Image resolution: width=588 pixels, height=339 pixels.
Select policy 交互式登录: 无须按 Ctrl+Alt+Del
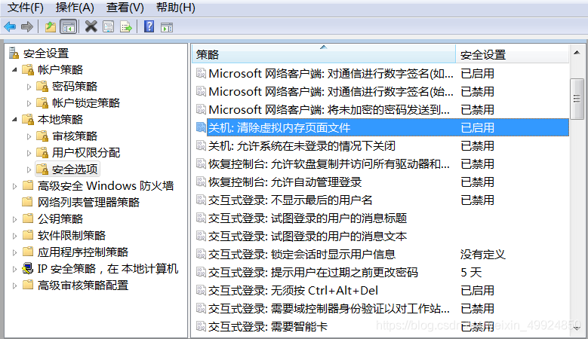tap(293, 290)
